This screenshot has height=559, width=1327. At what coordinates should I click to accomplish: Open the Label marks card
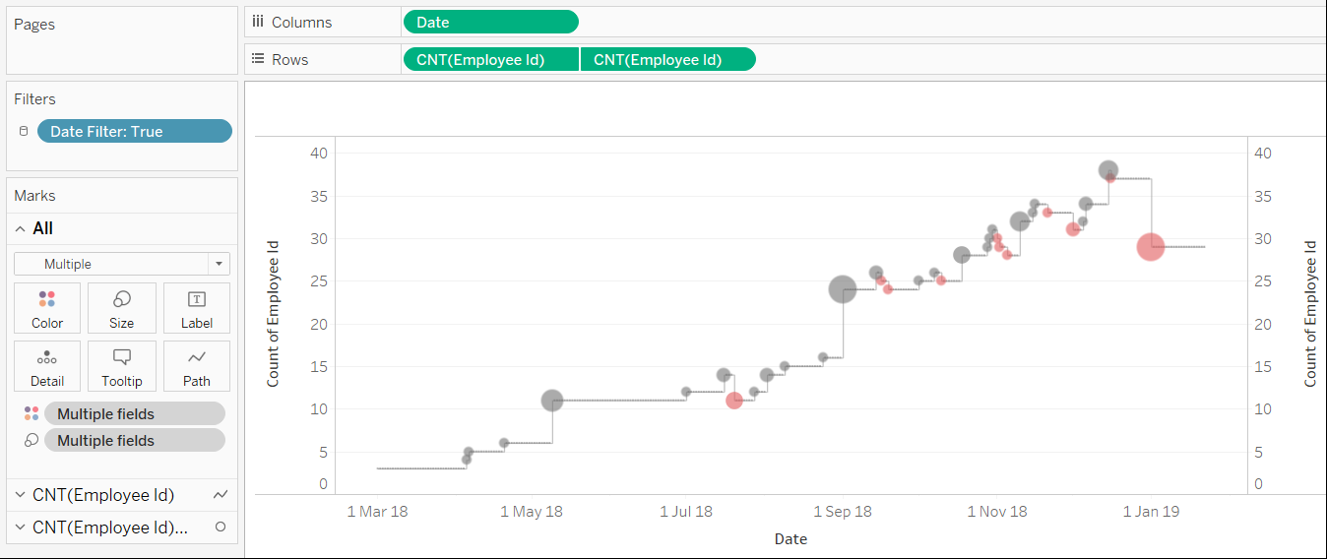pyautogui.click(x=197, y=308)
